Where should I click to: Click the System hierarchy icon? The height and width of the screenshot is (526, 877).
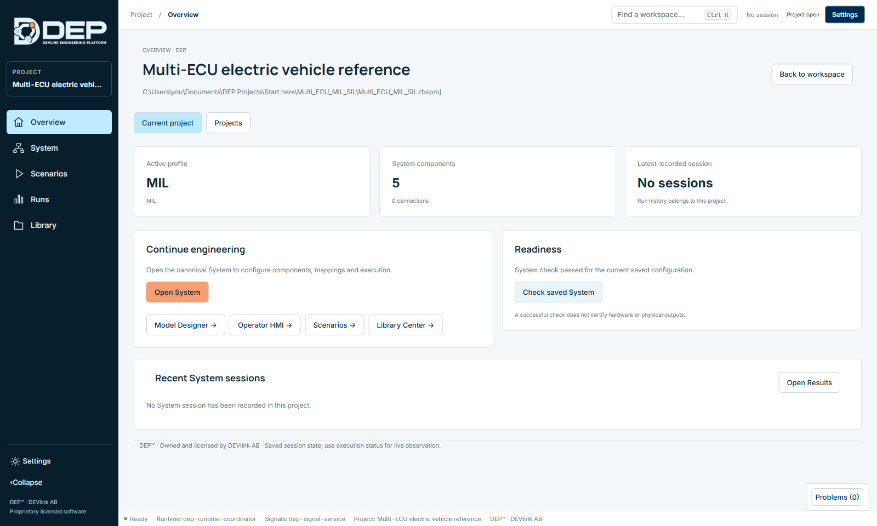pos(19,148)
